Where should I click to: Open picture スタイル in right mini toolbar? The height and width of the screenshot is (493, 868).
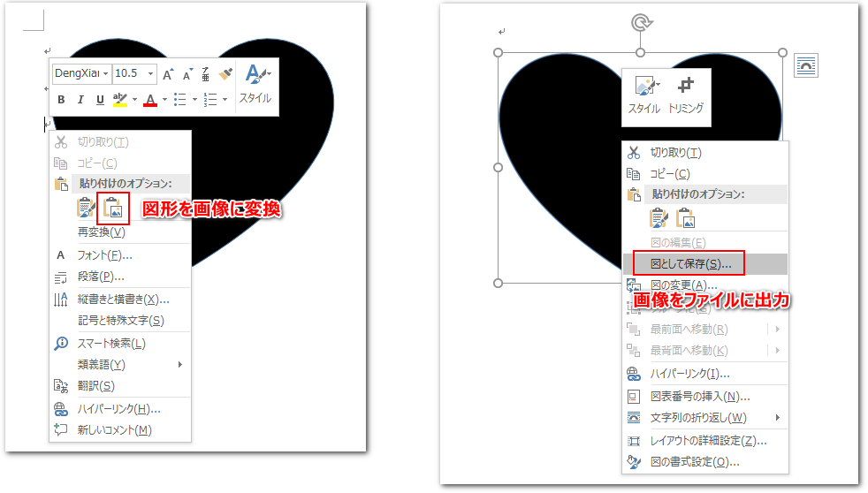644,95
